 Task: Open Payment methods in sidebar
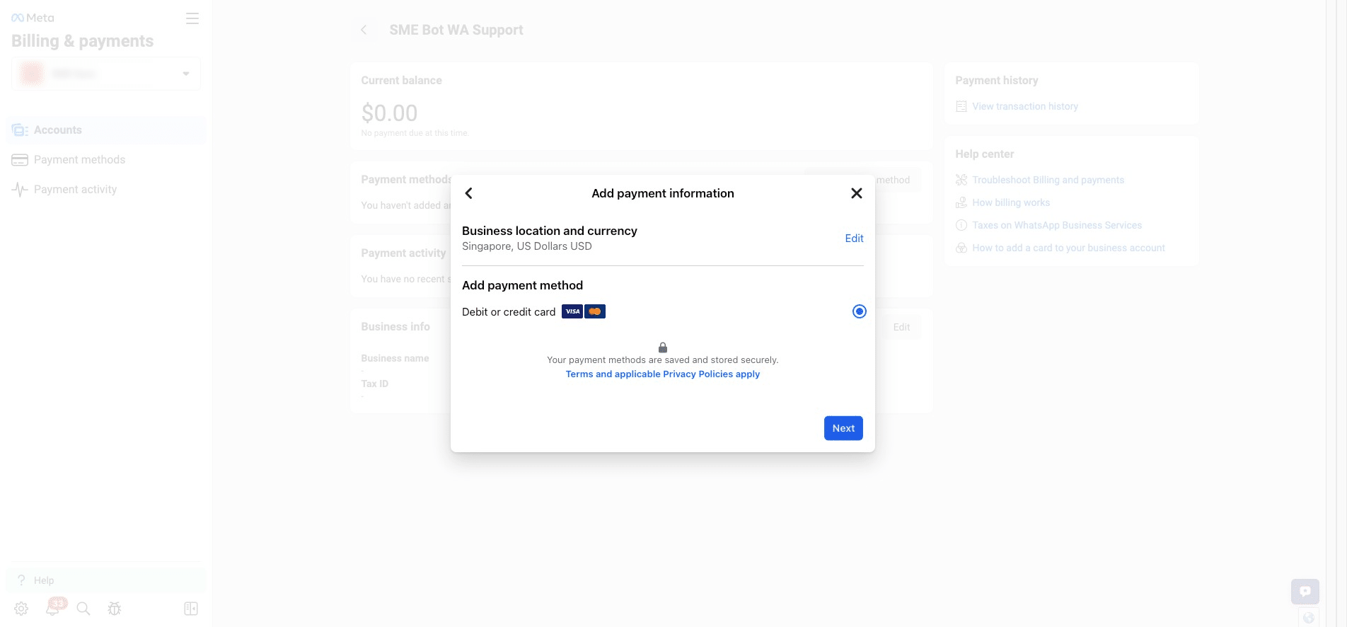point(106,160)
